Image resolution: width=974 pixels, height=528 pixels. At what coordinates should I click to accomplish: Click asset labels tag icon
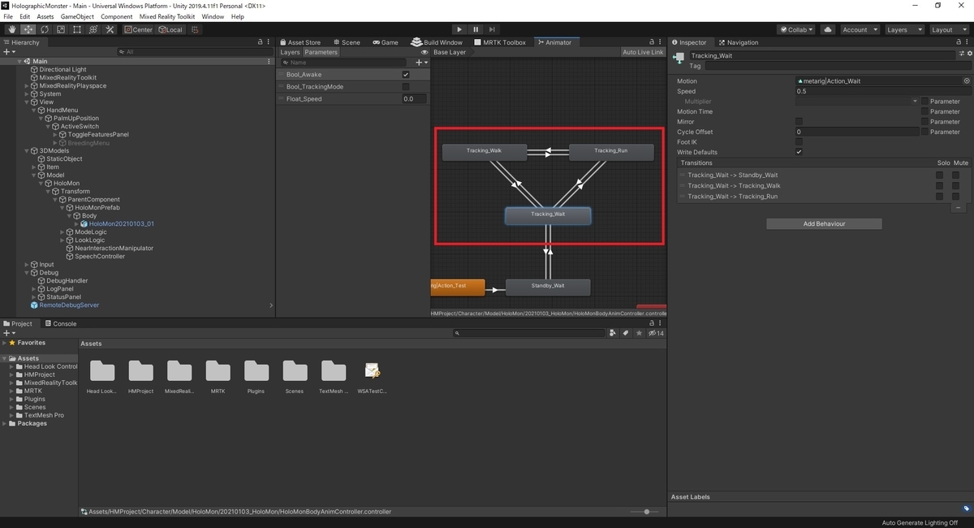[967, 509]
